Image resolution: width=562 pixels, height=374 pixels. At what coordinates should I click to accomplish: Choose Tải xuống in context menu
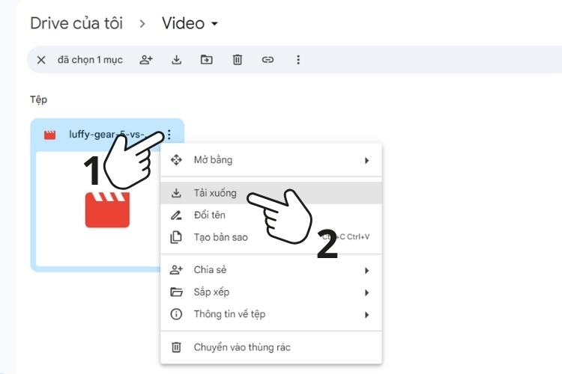271,193
